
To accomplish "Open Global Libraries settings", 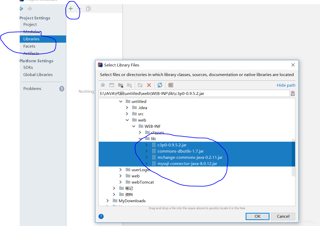I will click(x=38, y=74).
